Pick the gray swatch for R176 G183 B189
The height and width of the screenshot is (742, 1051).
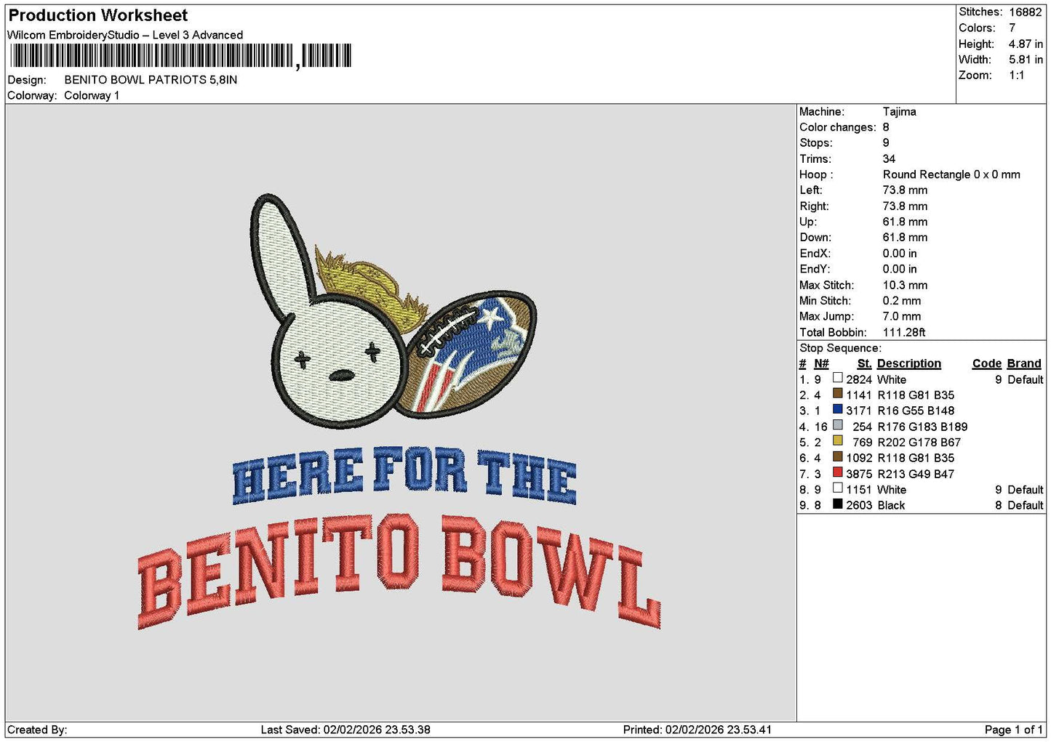tap(838, 425)
